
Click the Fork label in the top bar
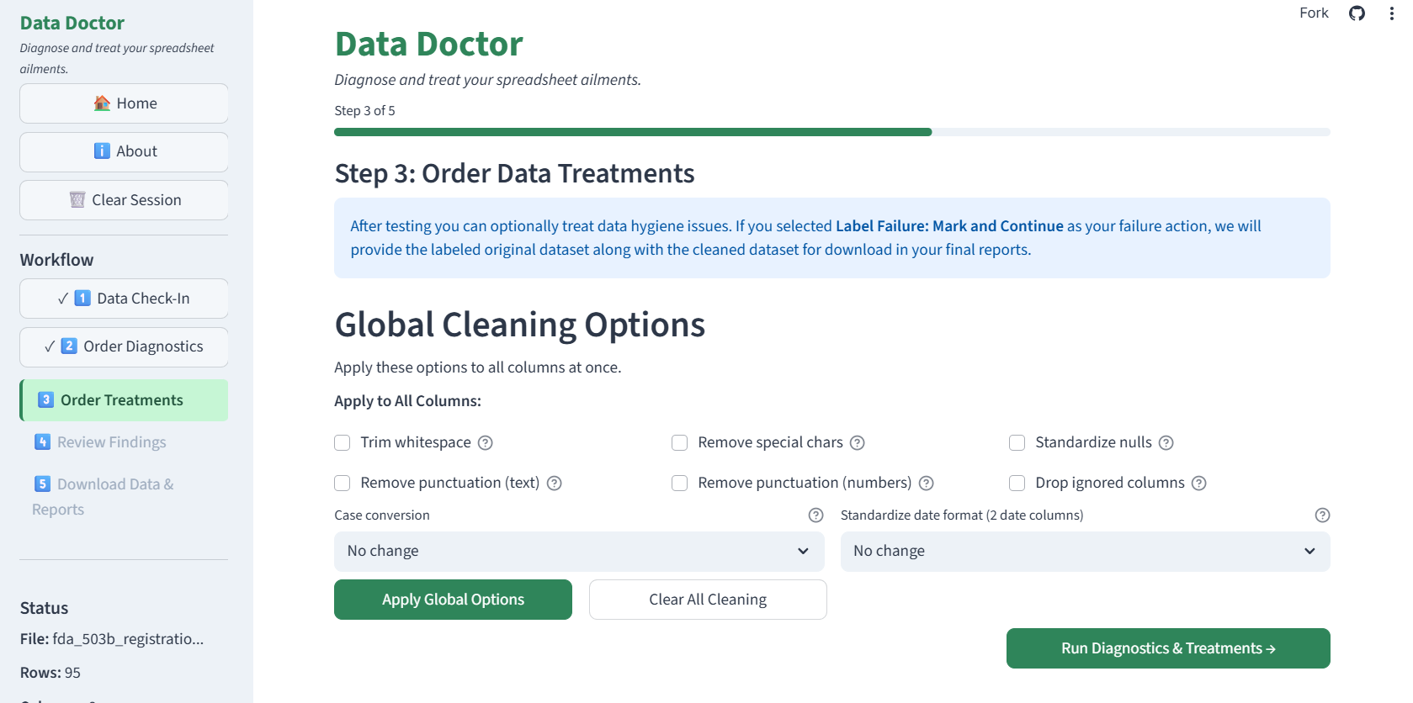[1313, 13]
